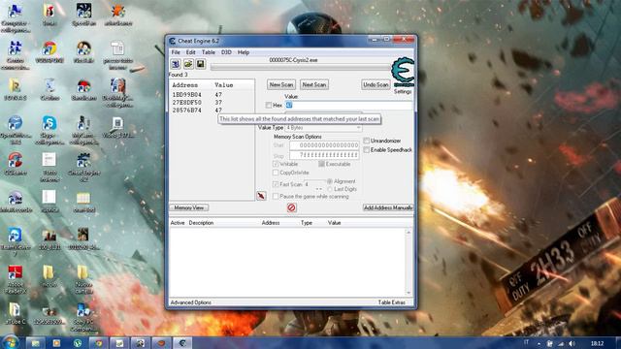
Task: Click the scan progress bar
Action: click(300, 68)
